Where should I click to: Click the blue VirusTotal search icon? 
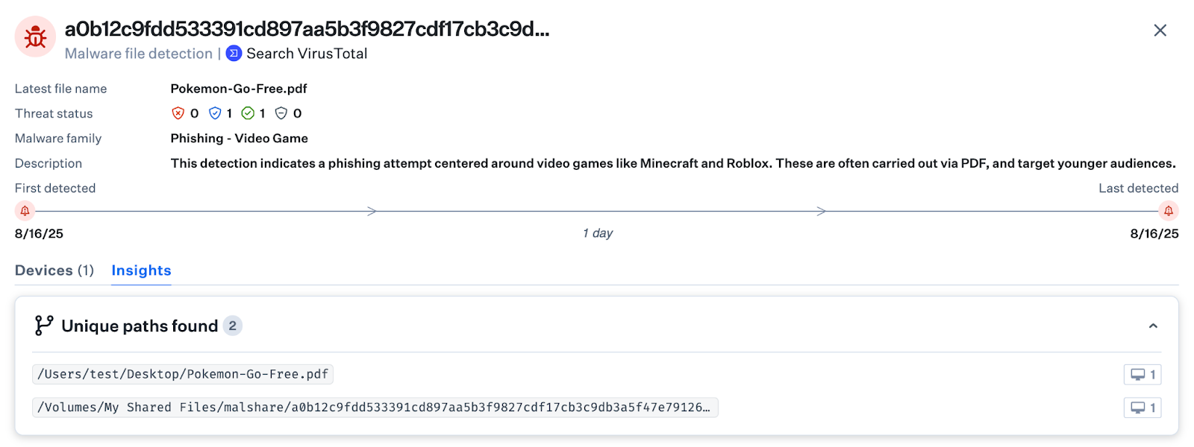pyautogui.click(x=234, y=54)
